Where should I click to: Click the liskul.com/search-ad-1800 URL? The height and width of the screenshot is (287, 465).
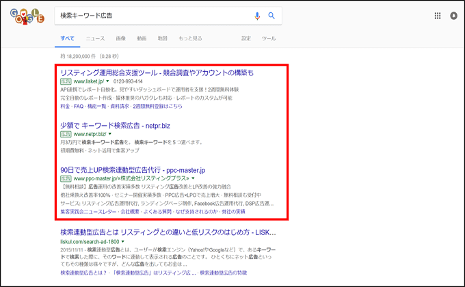coord(90,242)
